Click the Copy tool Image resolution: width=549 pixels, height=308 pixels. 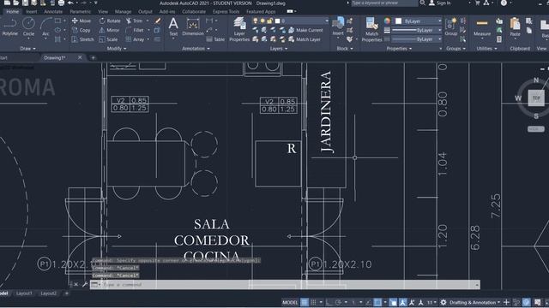(x=81, y=31)
